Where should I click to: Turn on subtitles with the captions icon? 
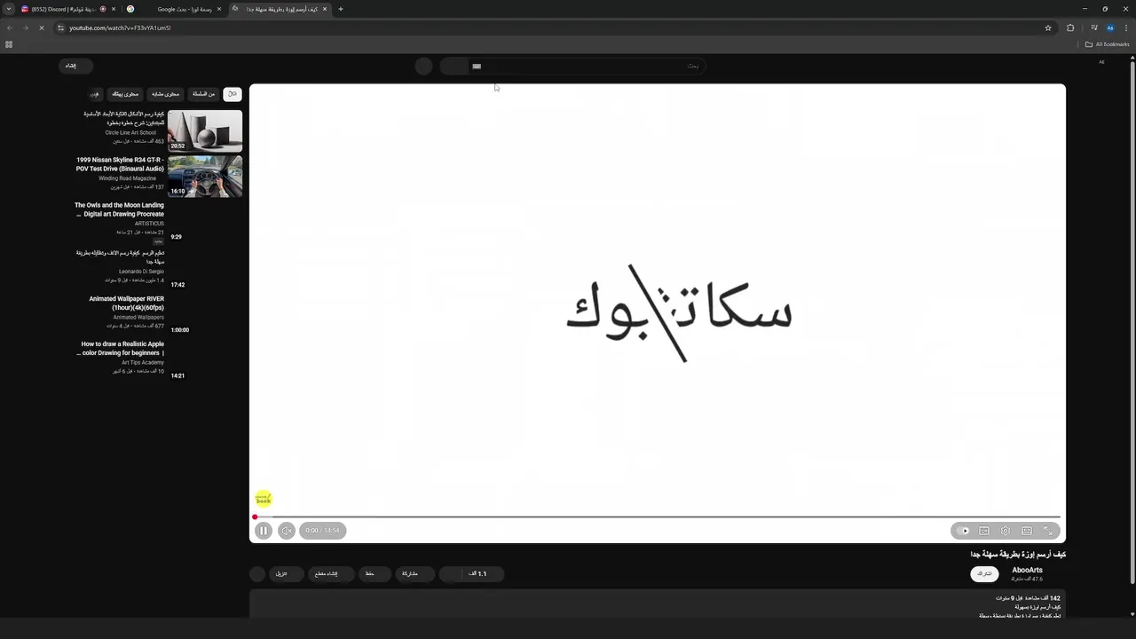[x=984, y=531]
